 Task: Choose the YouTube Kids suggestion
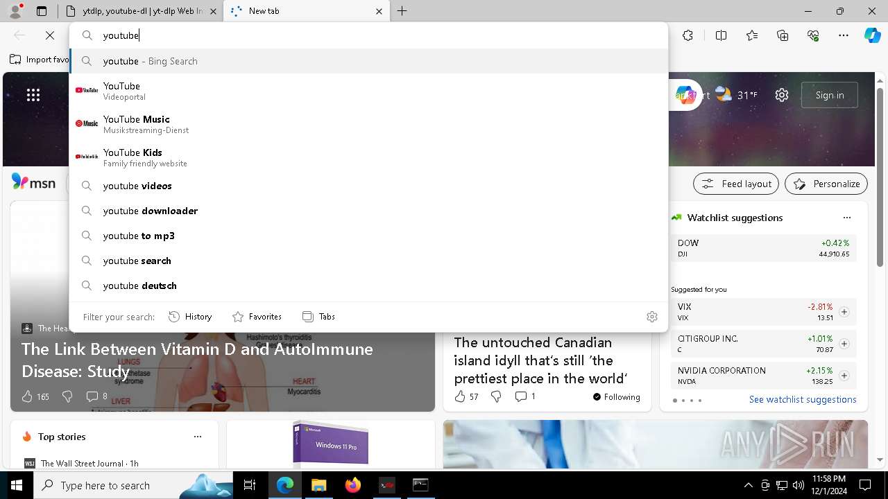point(369,157)
